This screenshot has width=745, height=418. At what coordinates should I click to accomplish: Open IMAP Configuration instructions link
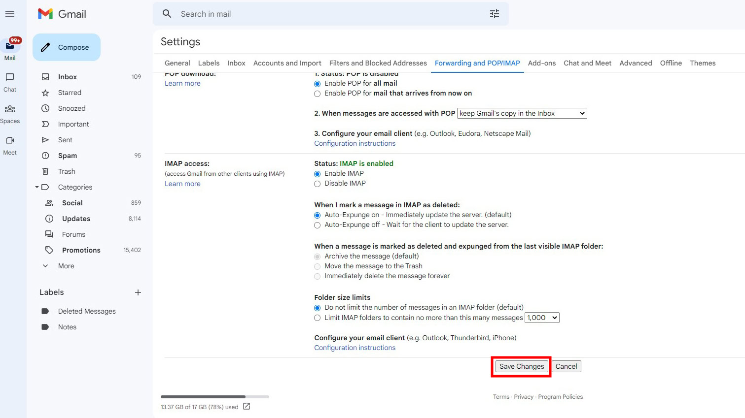355,348
